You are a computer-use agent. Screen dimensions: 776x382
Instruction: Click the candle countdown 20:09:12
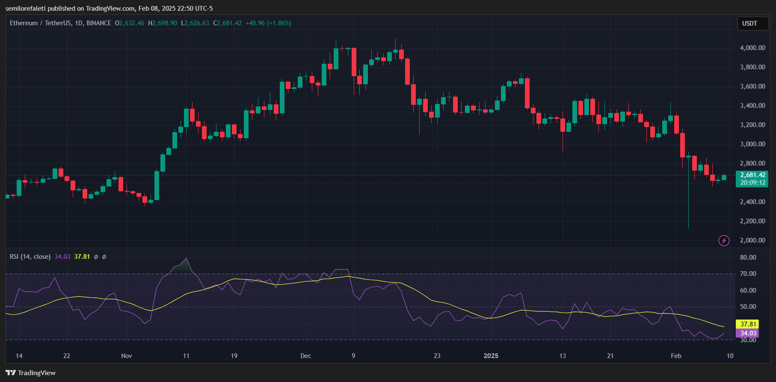[x=753, y=183]
